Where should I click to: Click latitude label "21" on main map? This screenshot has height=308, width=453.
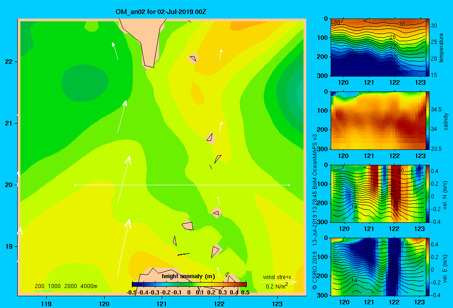tap(9, 123)
